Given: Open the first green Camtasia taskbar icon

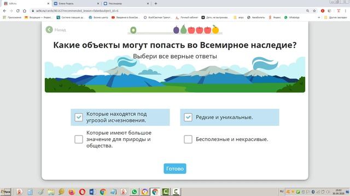Looking at the screenshot, I should click(165, 192).
